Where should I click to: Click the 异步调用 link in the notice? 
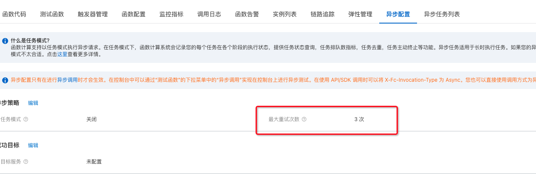(67, 80)
